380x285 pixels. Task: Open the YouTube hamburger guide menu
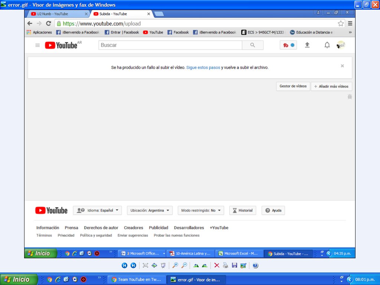pos(37,45)
